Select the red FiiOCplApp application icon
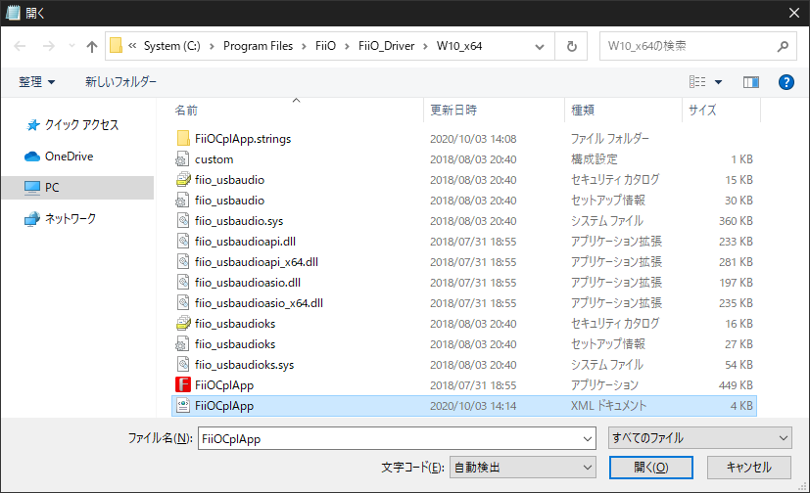 [183, 384]
